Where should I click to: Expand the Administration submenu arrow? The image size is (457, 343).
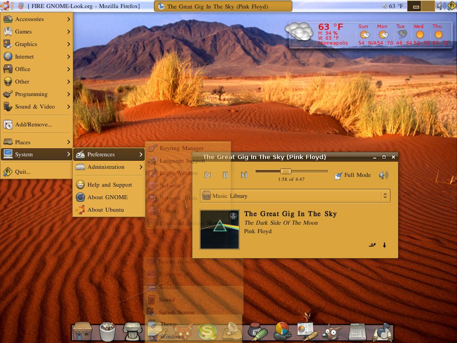click(141, 167)
